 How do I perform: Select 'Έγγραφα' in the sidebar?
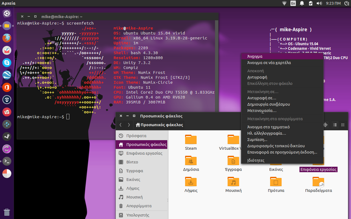(x=135, y=171)
